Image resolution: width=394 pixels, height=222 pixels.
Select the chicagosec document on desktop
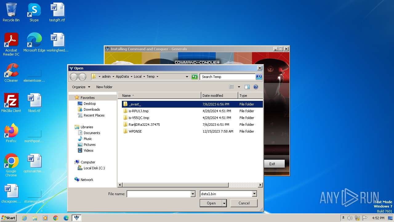coord(11,194)
